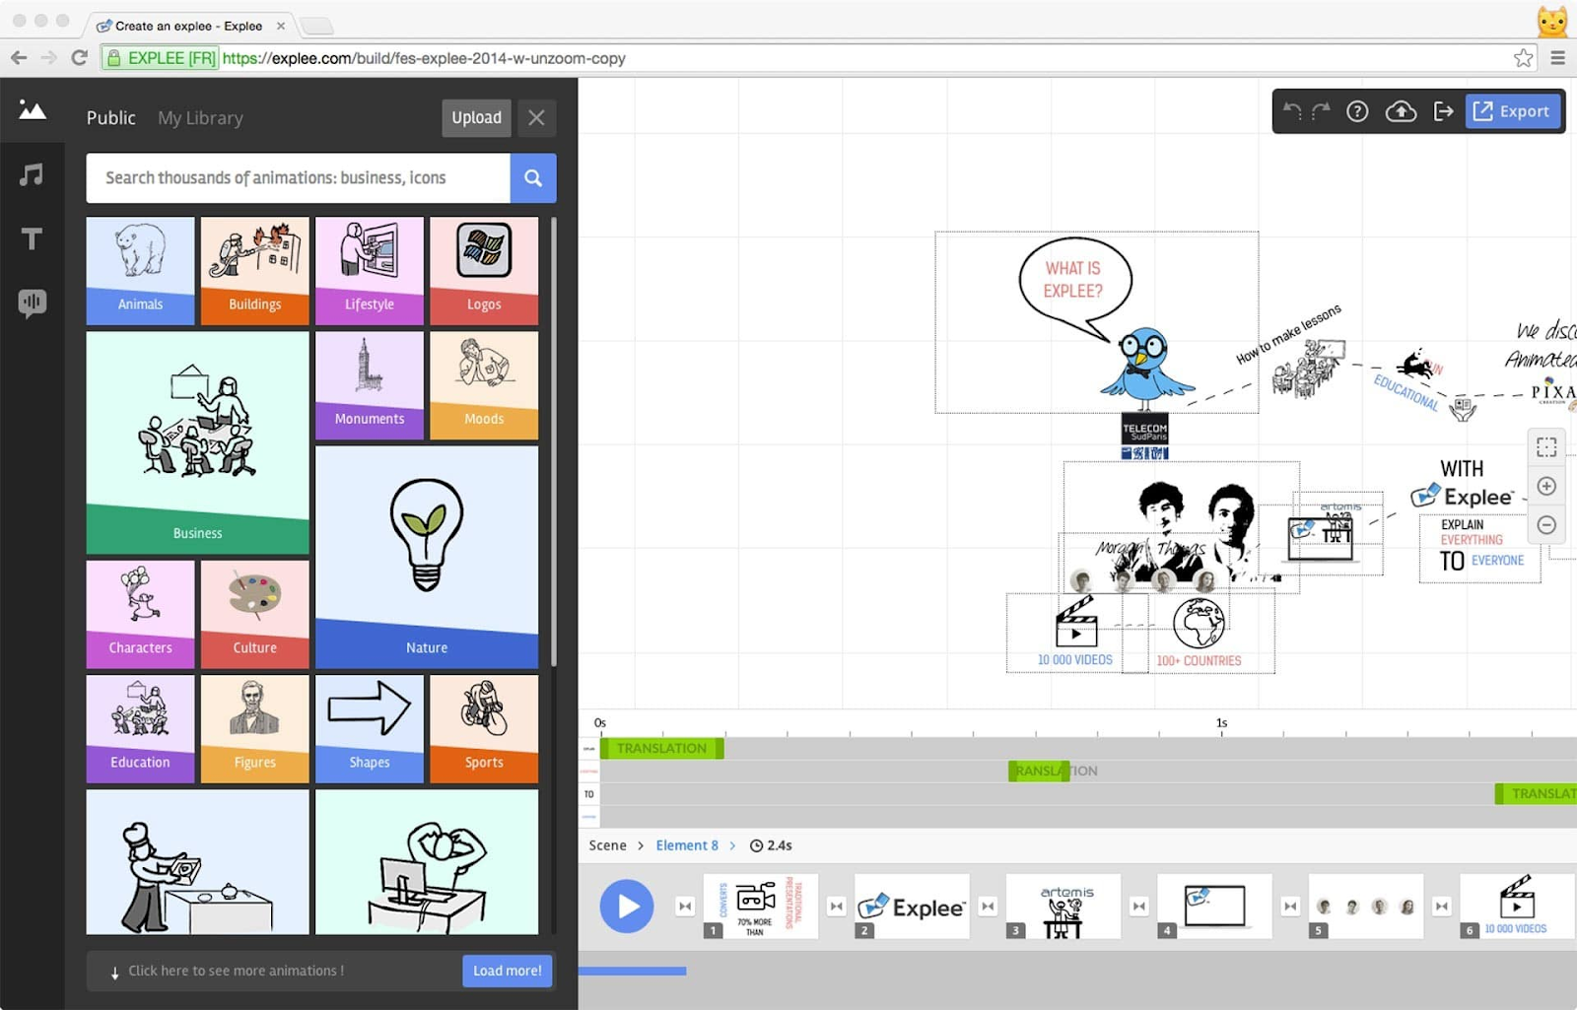Click the library panel scrollbar
1577x1010 pixels.
coord(553,441)
